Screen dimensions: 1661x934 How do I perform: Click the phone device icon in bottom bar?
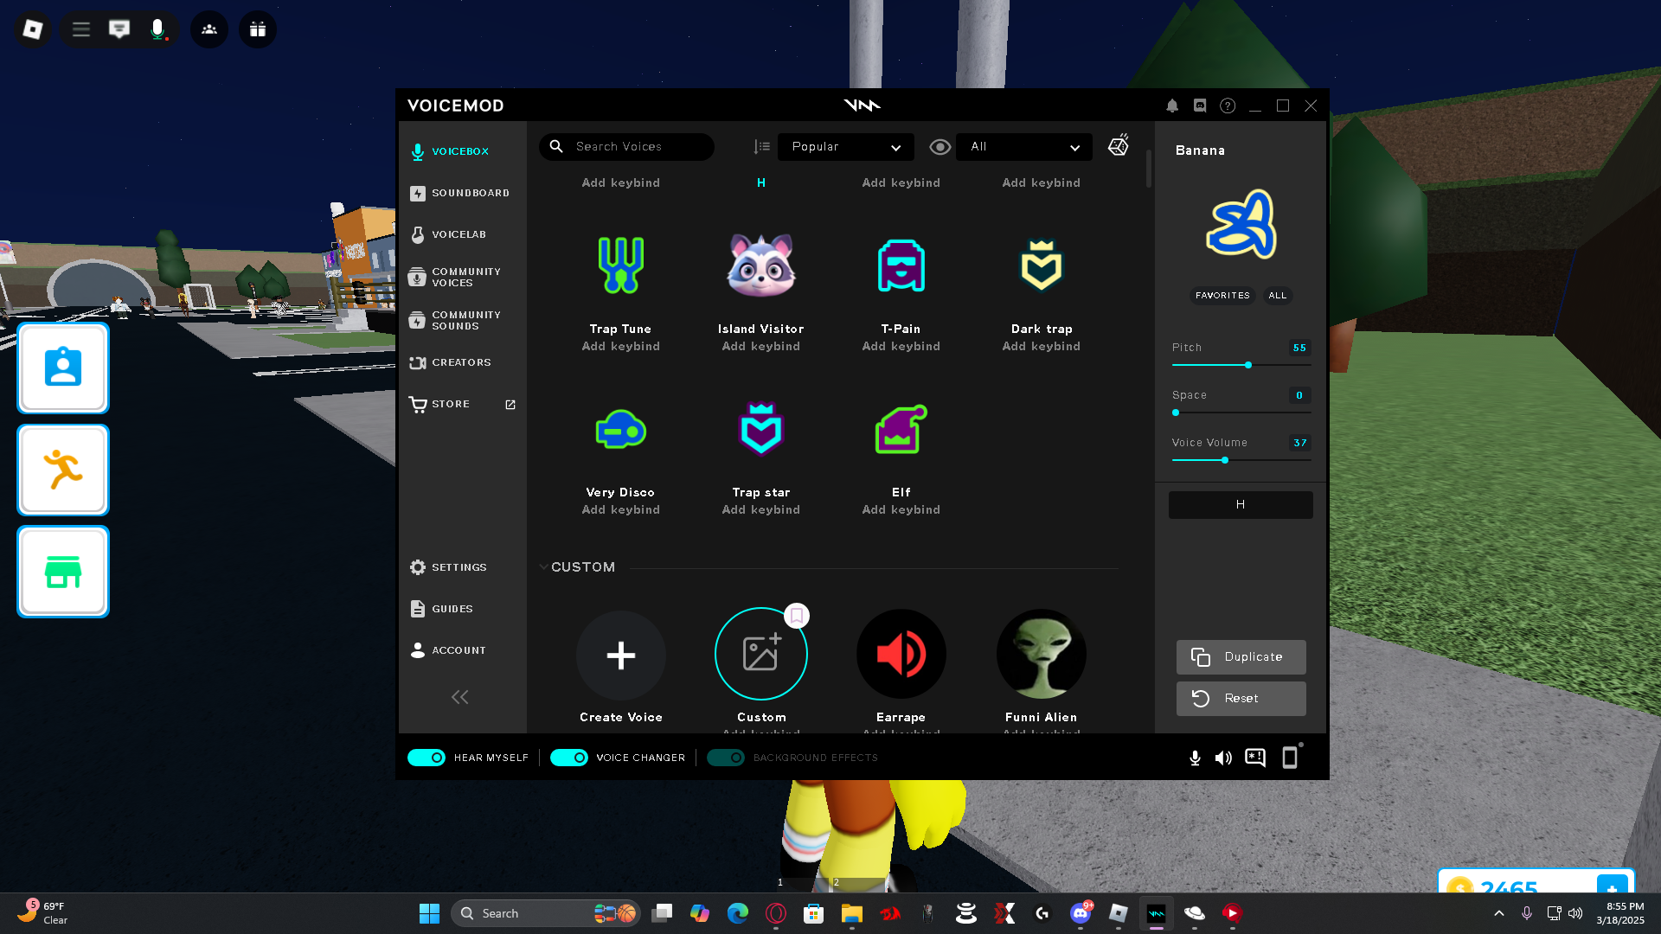tap(1291, 757)
